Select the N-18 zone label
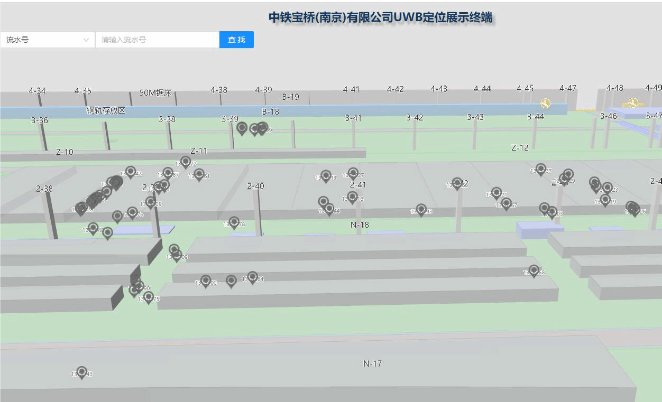The height and width of the screenshot is (402, 662). tap(360, 225)
